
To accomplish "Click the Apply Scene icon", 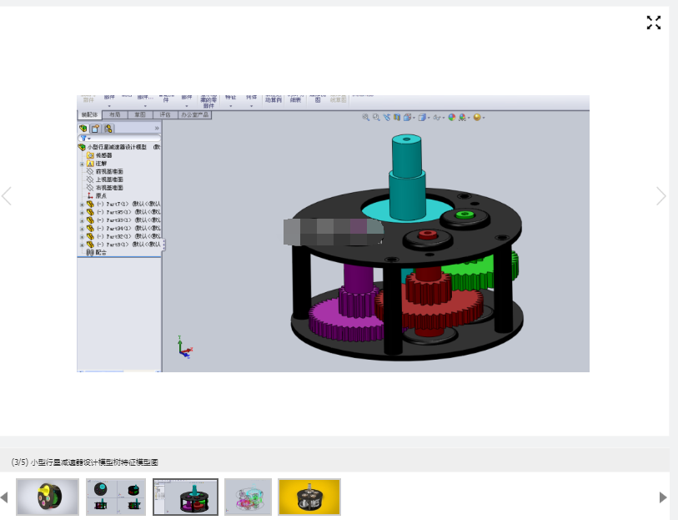I will pos(462,117).
